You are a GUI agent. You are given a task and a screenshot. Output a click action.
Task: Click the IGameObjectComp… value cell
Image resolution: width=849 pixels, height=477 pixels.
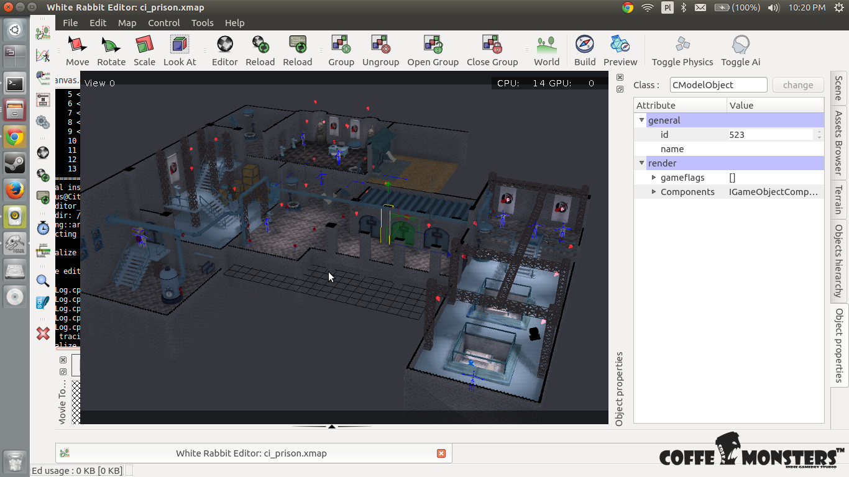click(776, 192)
